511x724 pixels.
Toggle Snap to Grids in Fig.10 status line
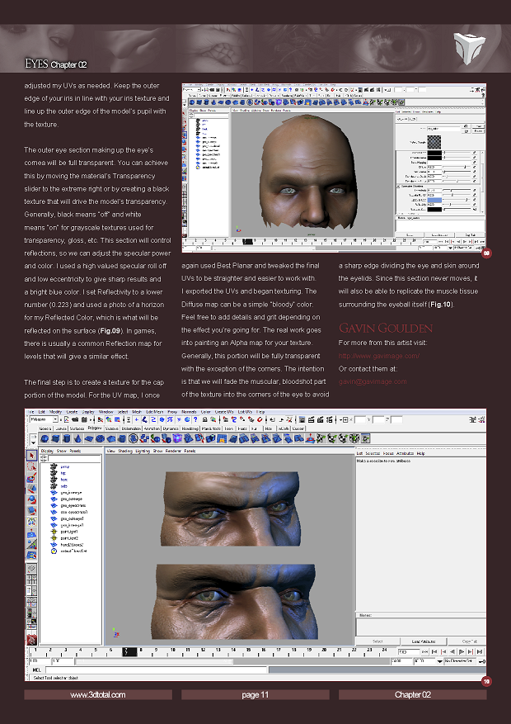[x=225, y=419]
